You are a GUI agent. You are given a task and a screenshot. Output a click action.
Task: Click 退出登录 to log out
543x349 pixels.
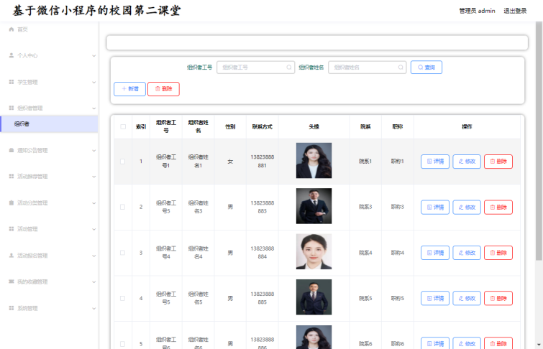pyautogui.click(x=515, y=11)
